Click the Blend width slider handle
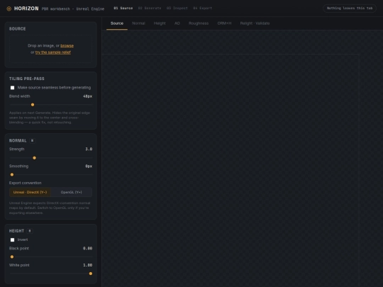 click(33, 105)
